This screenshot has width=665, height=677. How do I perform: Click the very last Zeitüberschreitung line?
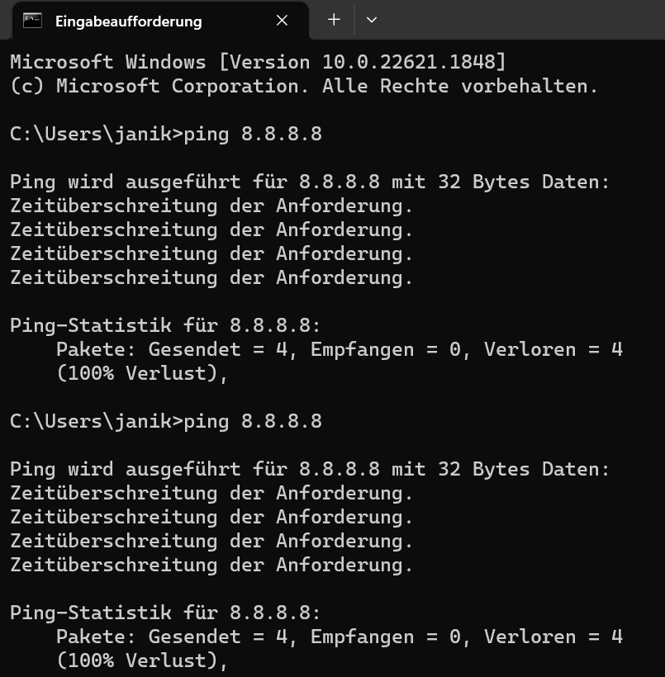click(x=211, y=566)
